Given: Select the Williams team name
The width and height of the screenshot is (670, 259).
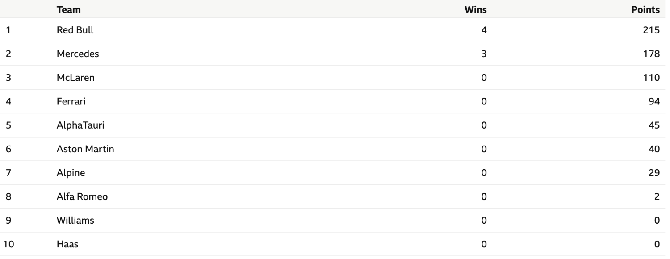Looking at the screenshot, I should 75,220.
